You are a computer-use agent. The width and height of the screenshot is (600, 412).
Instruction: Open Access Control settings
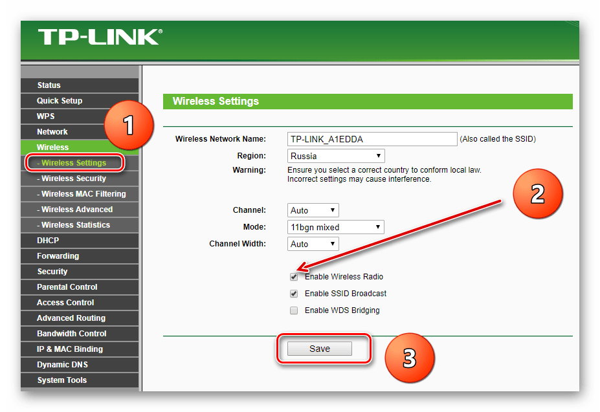coord(80,303)
